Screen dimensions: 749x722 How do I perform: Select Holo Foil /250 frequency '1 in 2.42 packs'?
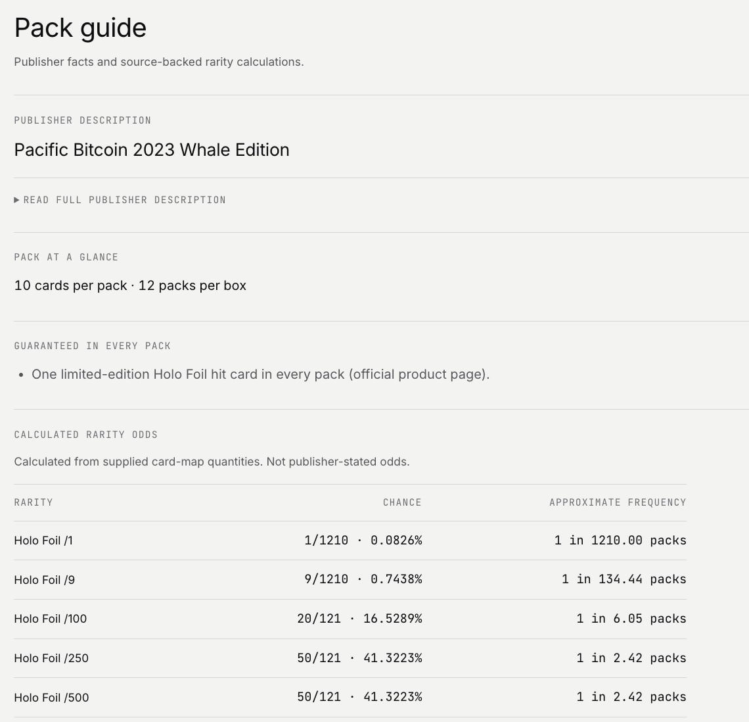pos(631,658)
